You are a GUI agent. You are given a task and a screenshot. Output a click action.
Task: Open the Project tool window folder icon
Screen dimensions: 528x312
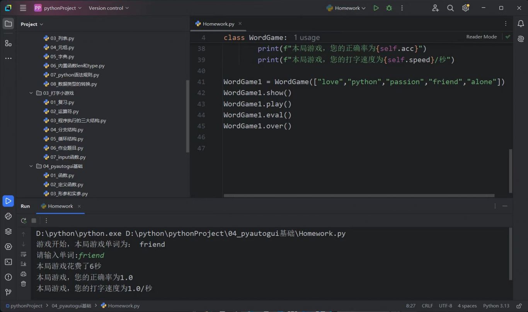tap(8, 24)
